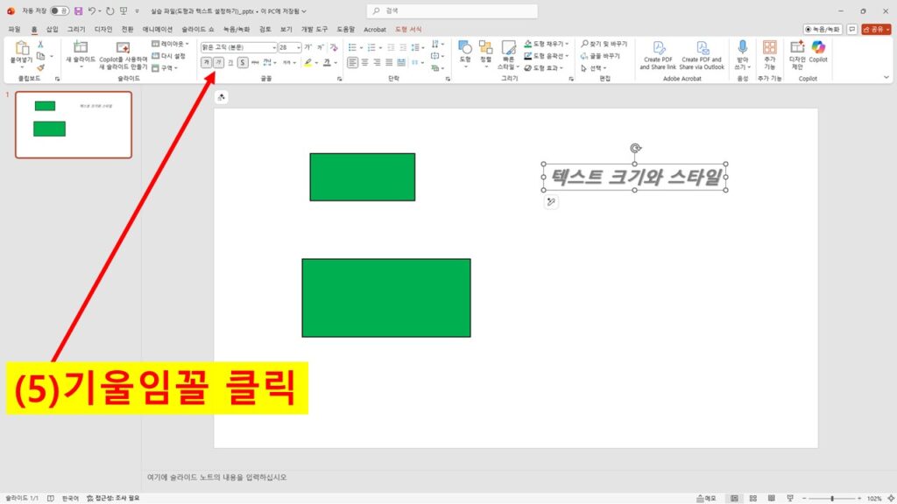Open the font size dropdown showing 28
Viewport: 897px width, 504px height.
point(298,46)
